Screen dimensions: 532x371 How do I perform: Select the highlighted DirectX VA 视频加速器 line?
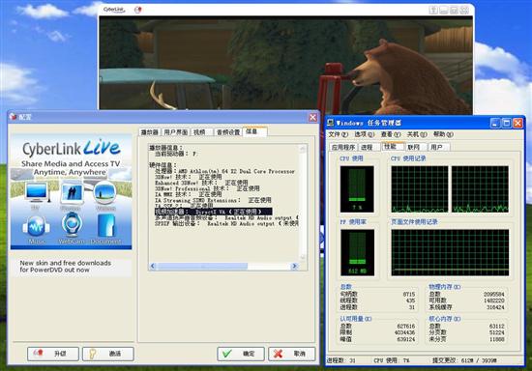click(213, 212)
